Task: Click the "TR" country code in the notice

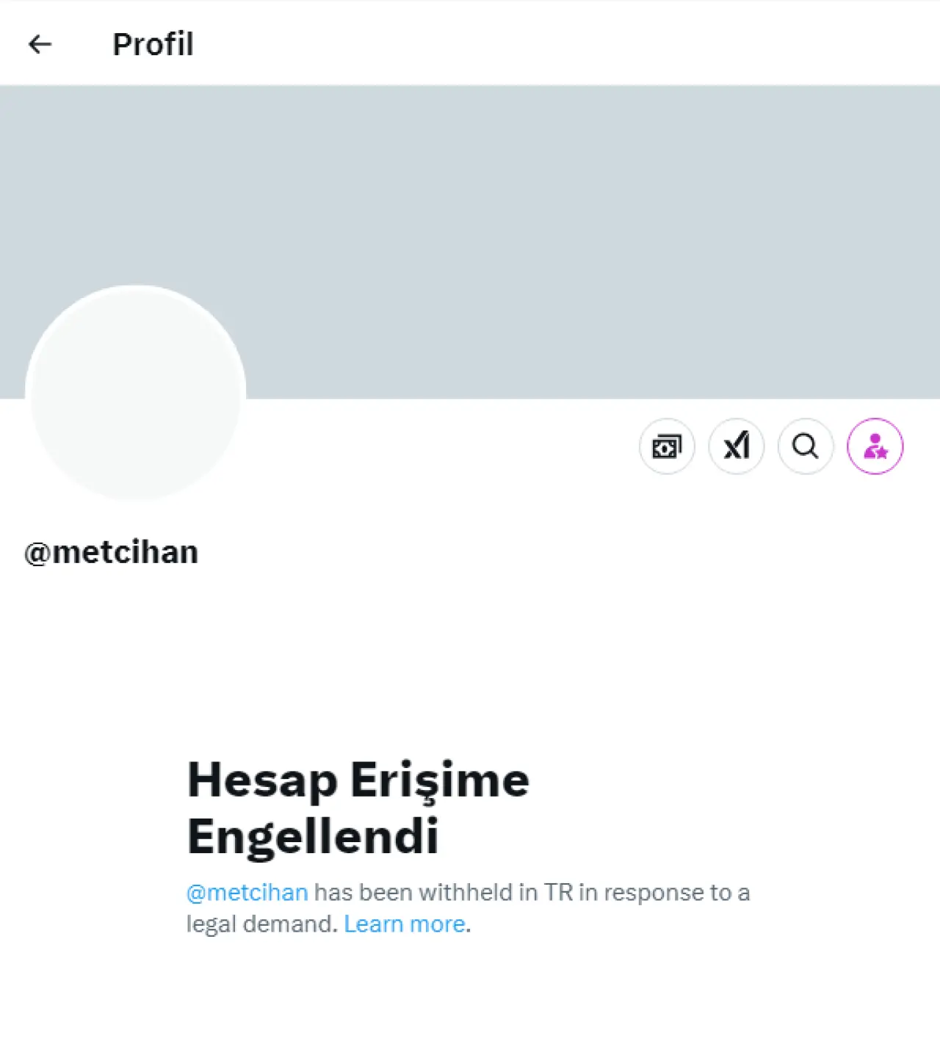Action: [x=558, y=893]
